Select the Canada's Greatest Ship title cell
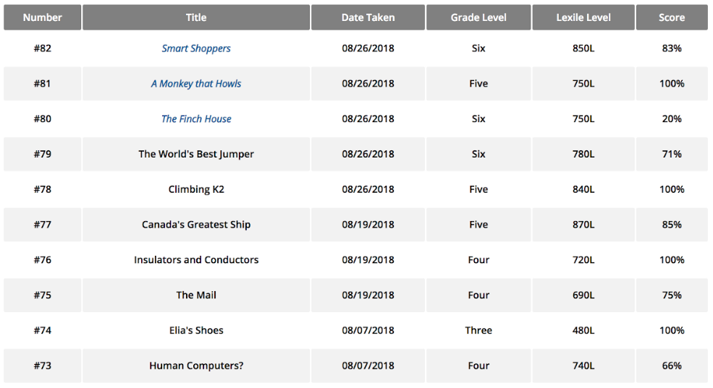713x388 pixels. 196,225
